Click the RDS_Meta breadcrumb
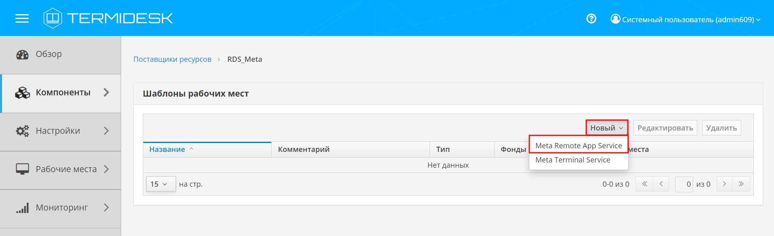 245,59
